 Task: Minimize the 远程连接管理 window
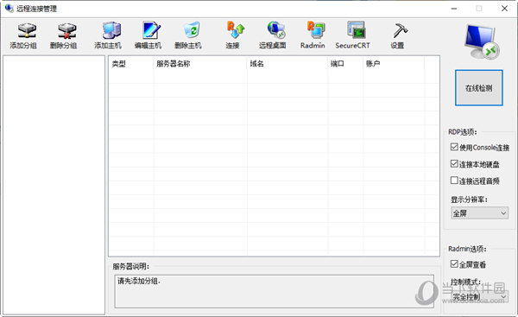point(454,9)
